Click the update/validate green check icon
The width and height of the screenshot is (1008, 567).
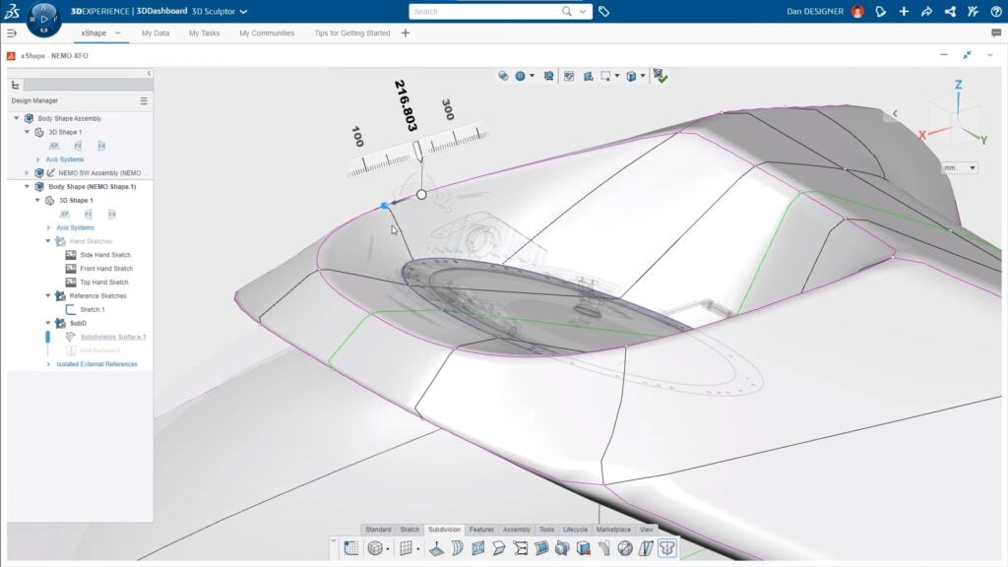661,76
